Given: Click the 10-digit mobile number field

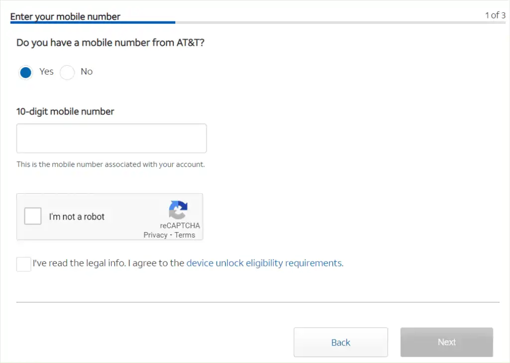Looking at the screenshot, I should (112, 138).
